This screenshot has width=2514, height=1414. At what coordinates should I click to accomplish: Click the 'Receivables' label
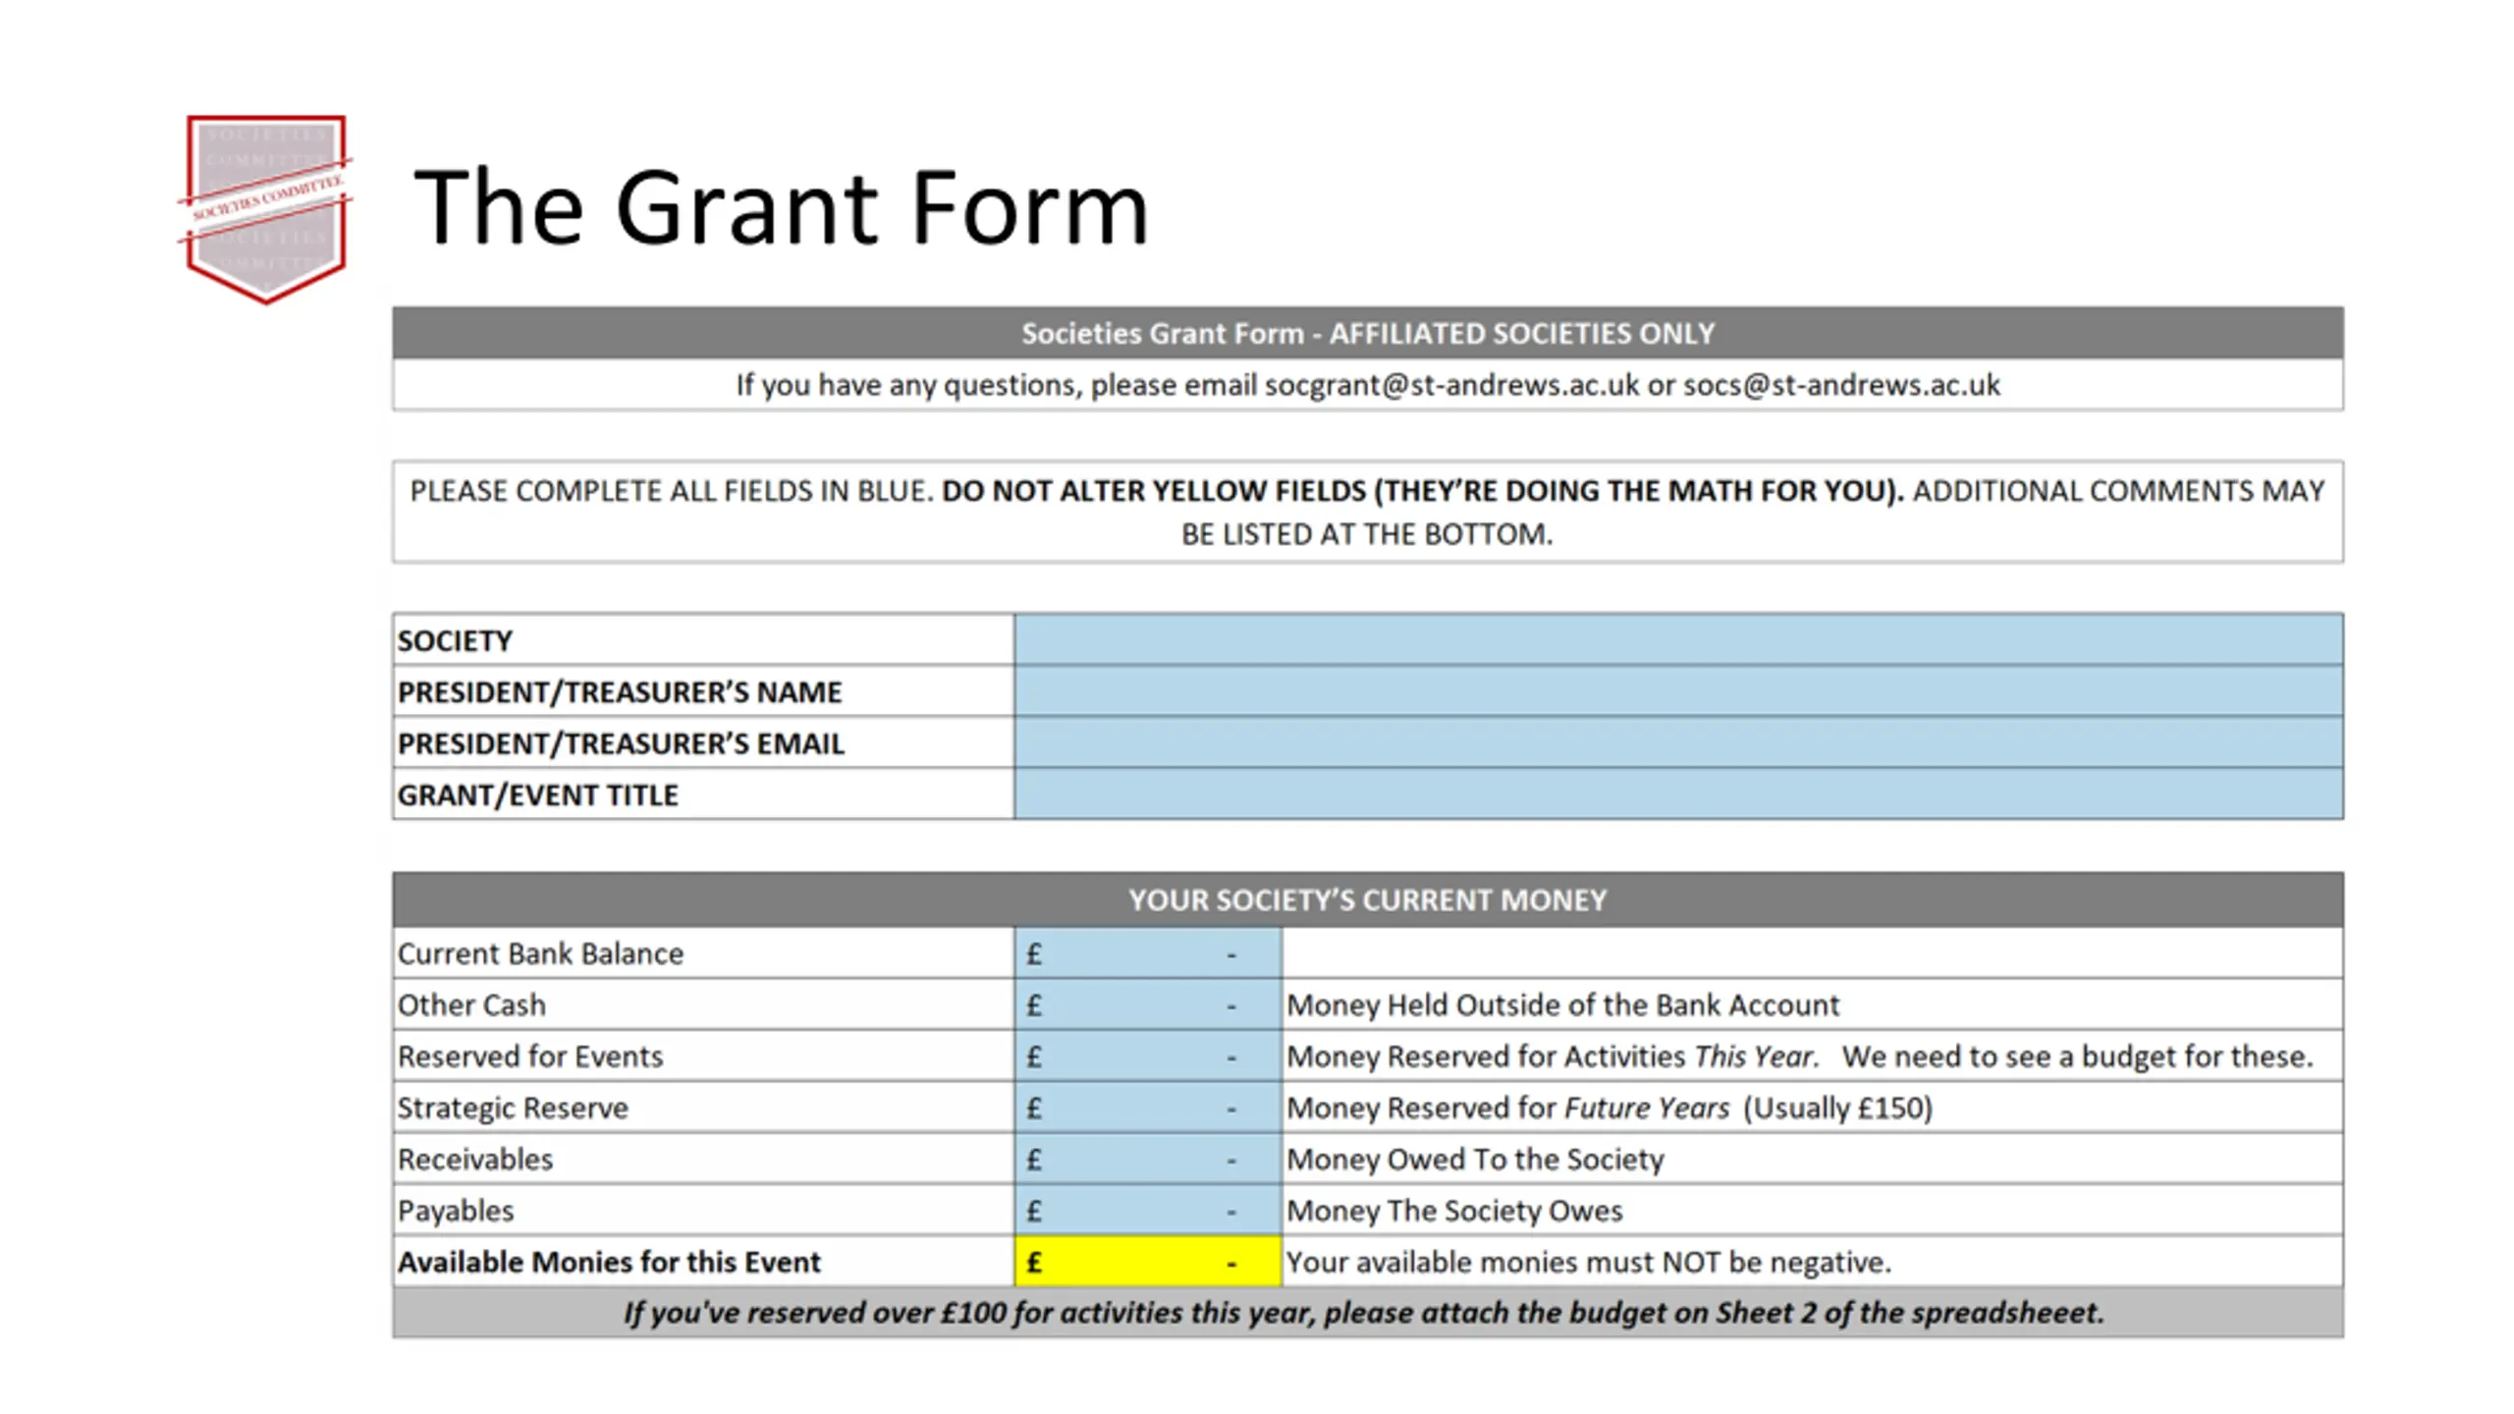pos(475,1159)
